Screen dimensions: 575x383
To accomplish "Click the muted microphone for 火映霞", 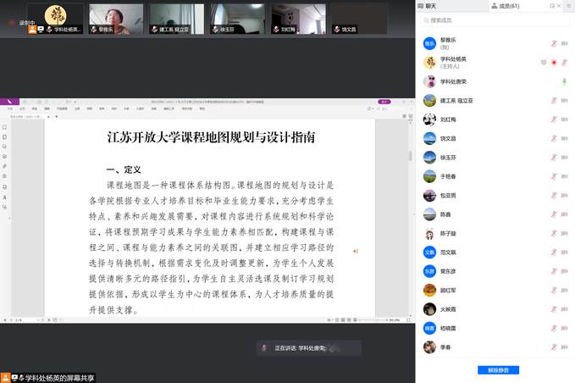I will click(554, 309).
